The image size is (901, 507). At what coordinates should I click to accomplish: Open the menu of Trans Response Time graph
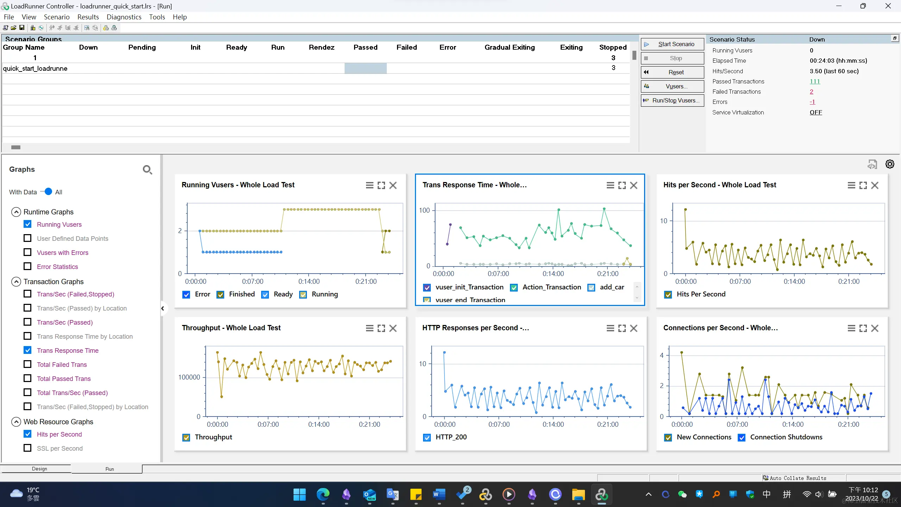click(x=610, y=185)
